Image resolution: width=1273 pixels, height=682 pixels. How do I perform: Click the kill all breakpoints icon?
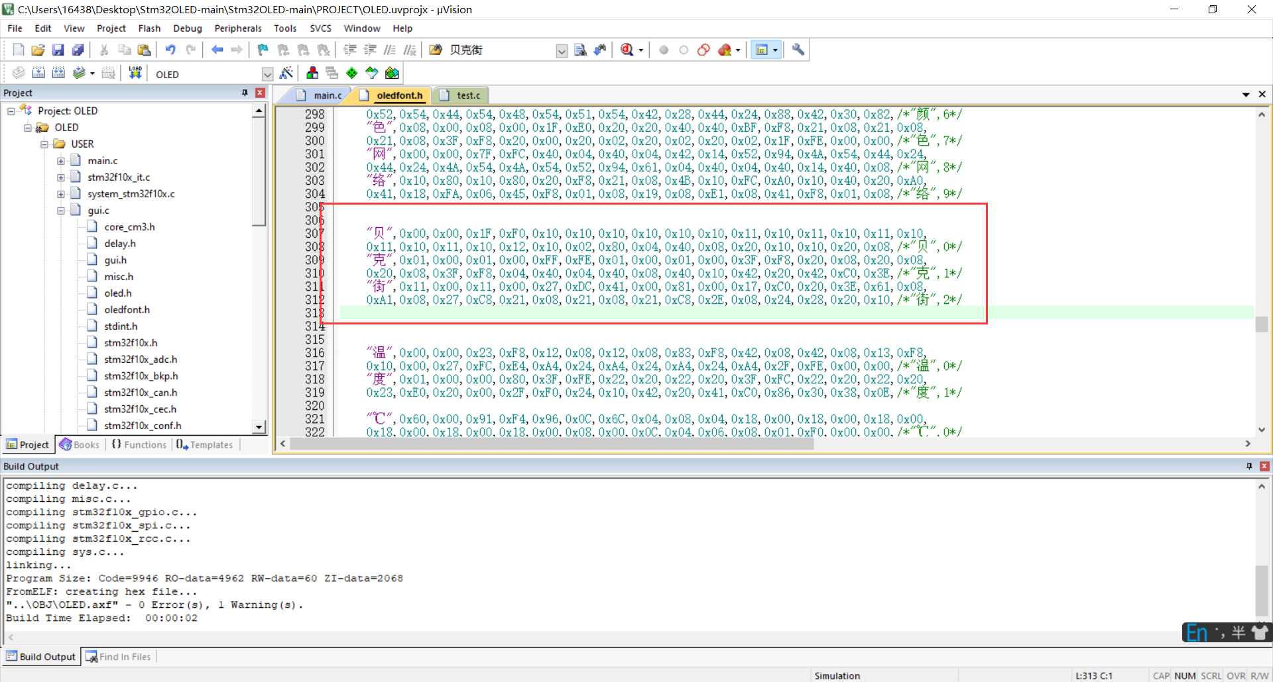(724, 50)
